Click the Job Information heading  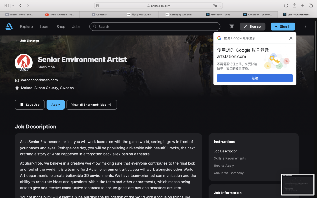[x=228, y=193]
